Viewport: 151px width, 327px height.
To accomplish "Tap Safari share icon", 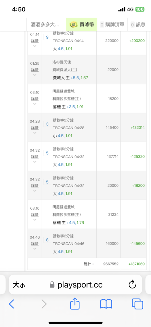I will click(75, 303).
